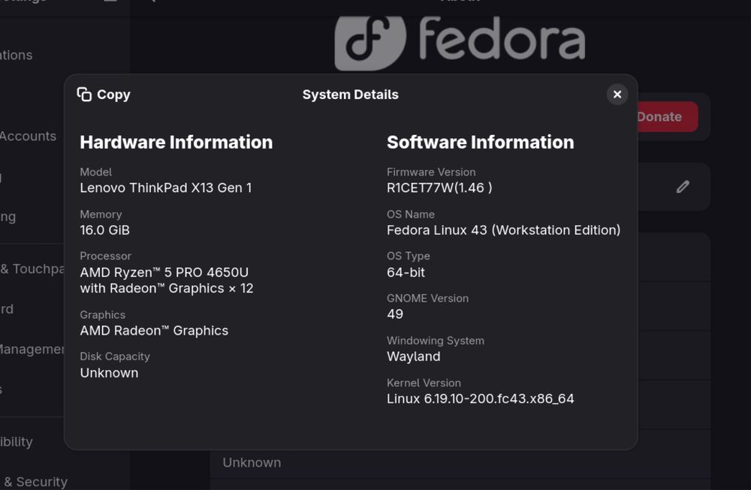Image resolution: width=751 pixels, height=490 pixels.
Task: Edit device name with the pencil icon
Action: pos(683,187)
